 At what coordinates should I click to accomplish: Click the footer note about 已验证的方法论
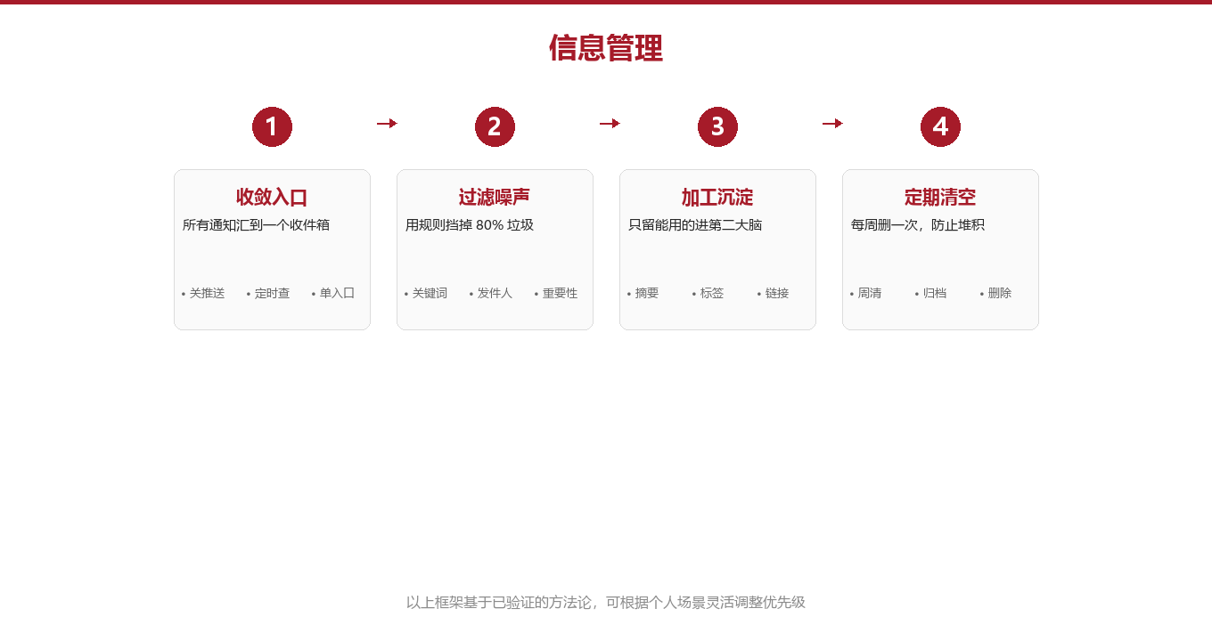pyautogui.click(x=606, y=603)
